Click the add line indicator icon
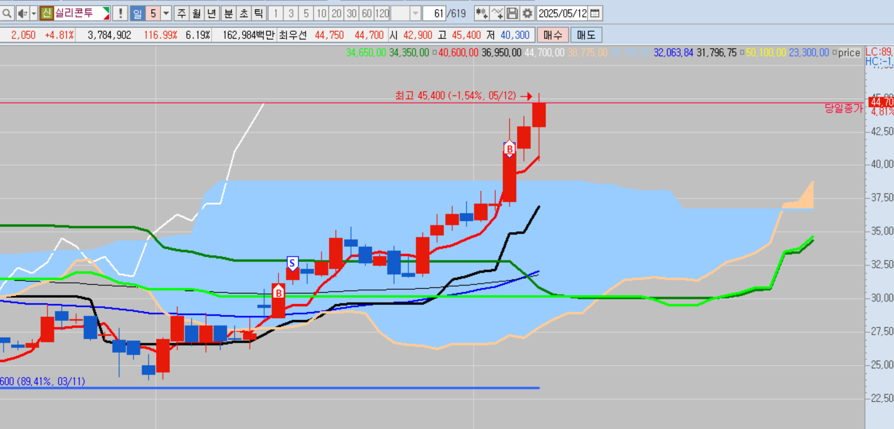 [497, 13]
